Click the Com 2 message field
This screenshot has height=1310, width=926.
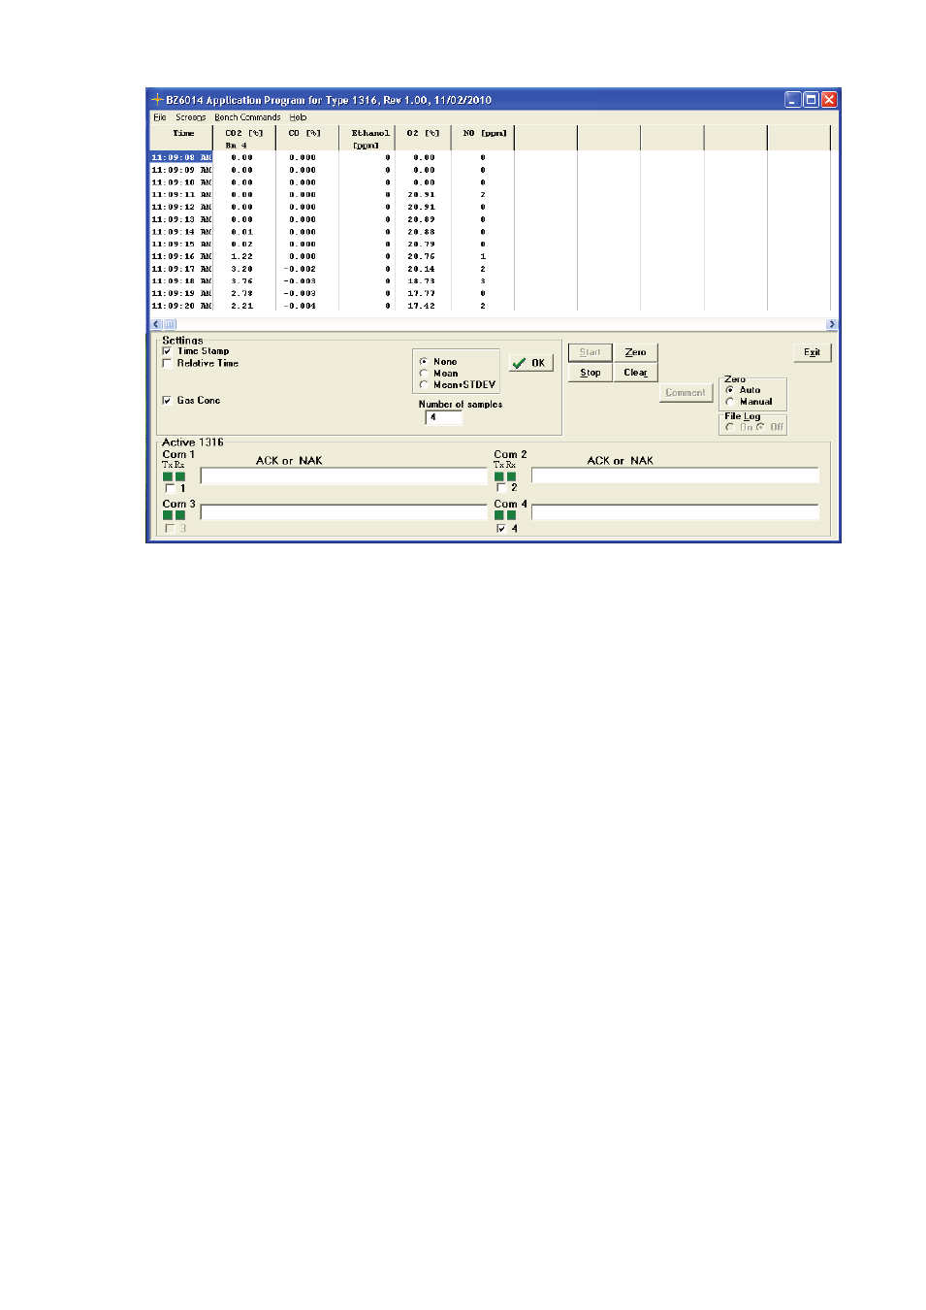point(675,475)
